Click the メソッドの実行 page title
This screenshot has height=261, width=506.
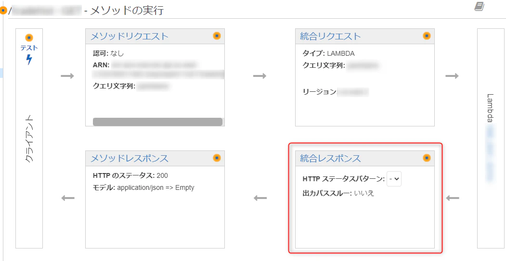point(127,11)
